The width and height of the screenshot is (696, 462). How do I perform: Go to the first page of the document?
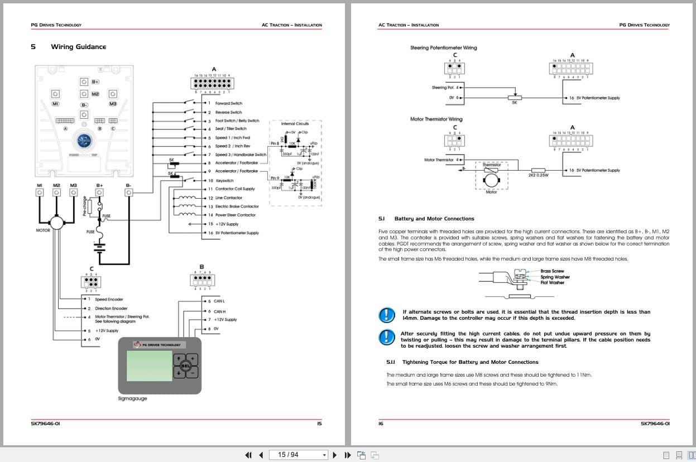[x=248, y=455]
